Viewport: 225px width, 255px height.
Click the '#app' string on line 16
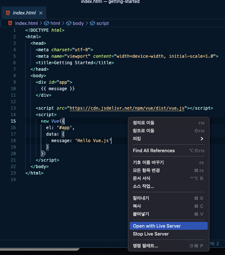[x=64, y=128]
